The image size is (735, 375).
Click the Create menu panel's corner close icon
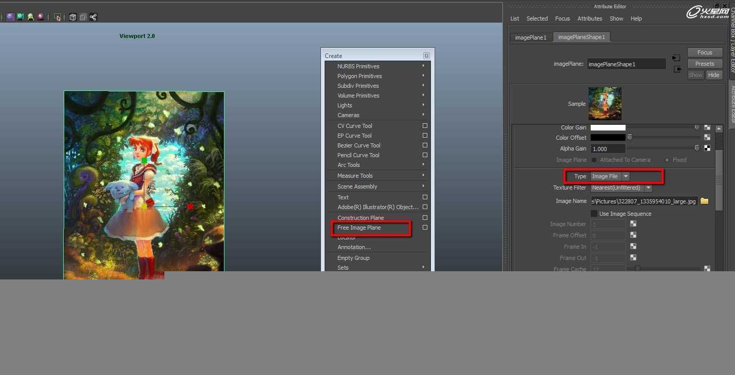426,55
